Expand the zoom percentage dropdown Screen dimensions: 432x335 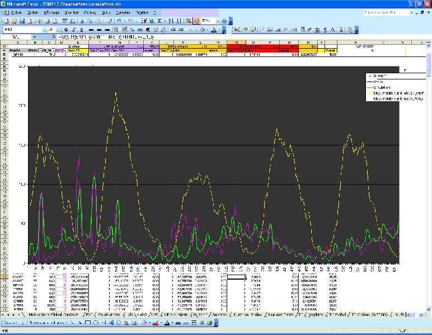point(217,21)
